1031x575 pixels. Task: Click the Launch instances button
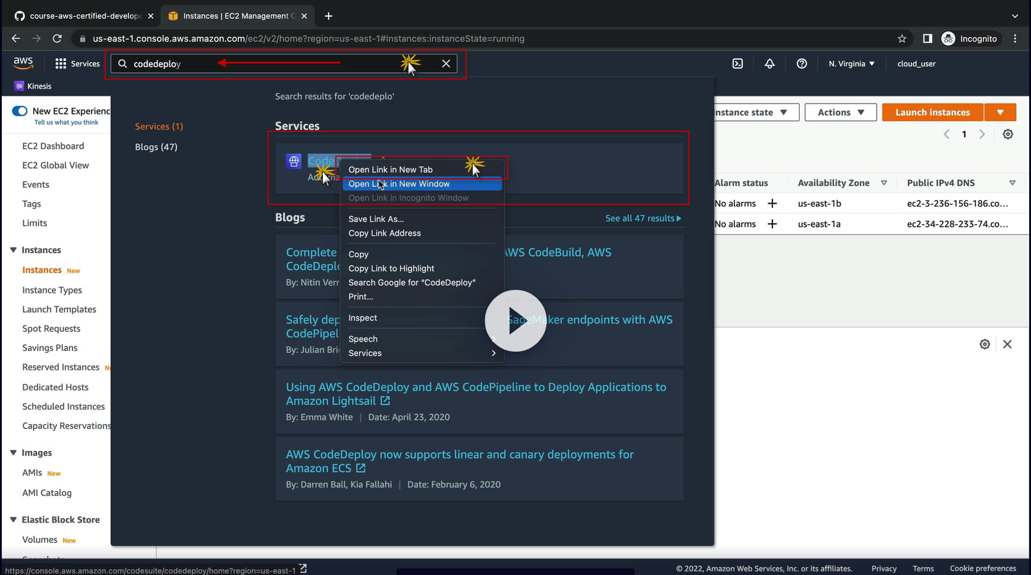(x=932, y=112)
